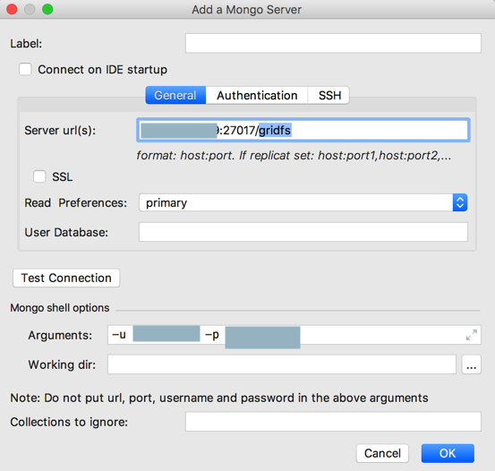The image size is (495, 471).
Task: Click the User Database field
Action: (x=303, y=232)
